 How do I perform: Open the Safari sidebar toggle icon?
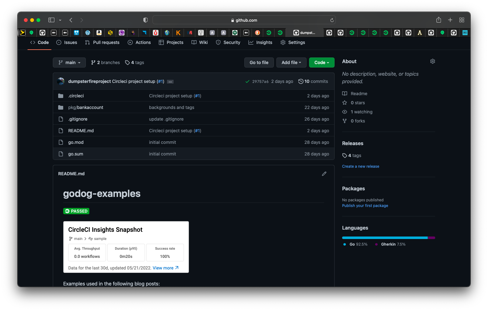tap(51, 20)
